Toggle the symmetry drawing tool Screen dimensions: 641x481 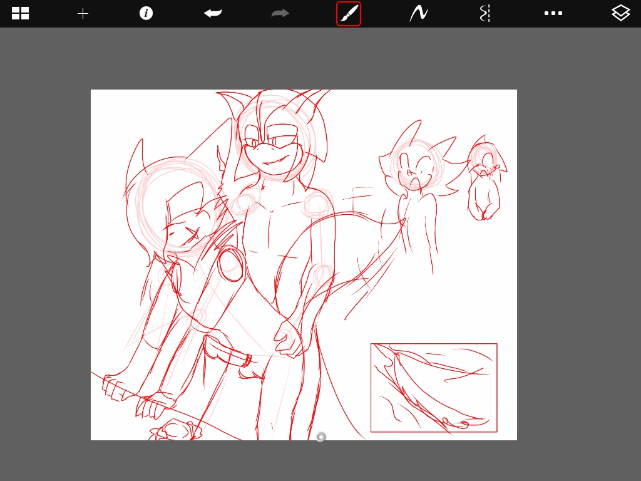coord(485,14)
